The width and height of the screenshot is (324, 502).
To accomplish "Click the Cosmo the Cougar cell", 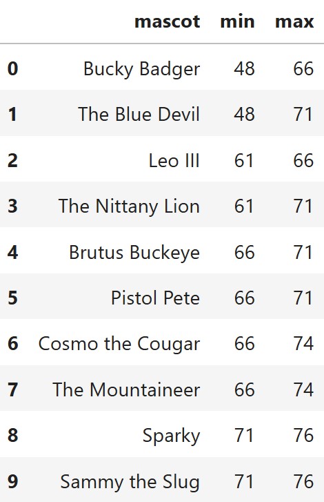I will point(119,344).
